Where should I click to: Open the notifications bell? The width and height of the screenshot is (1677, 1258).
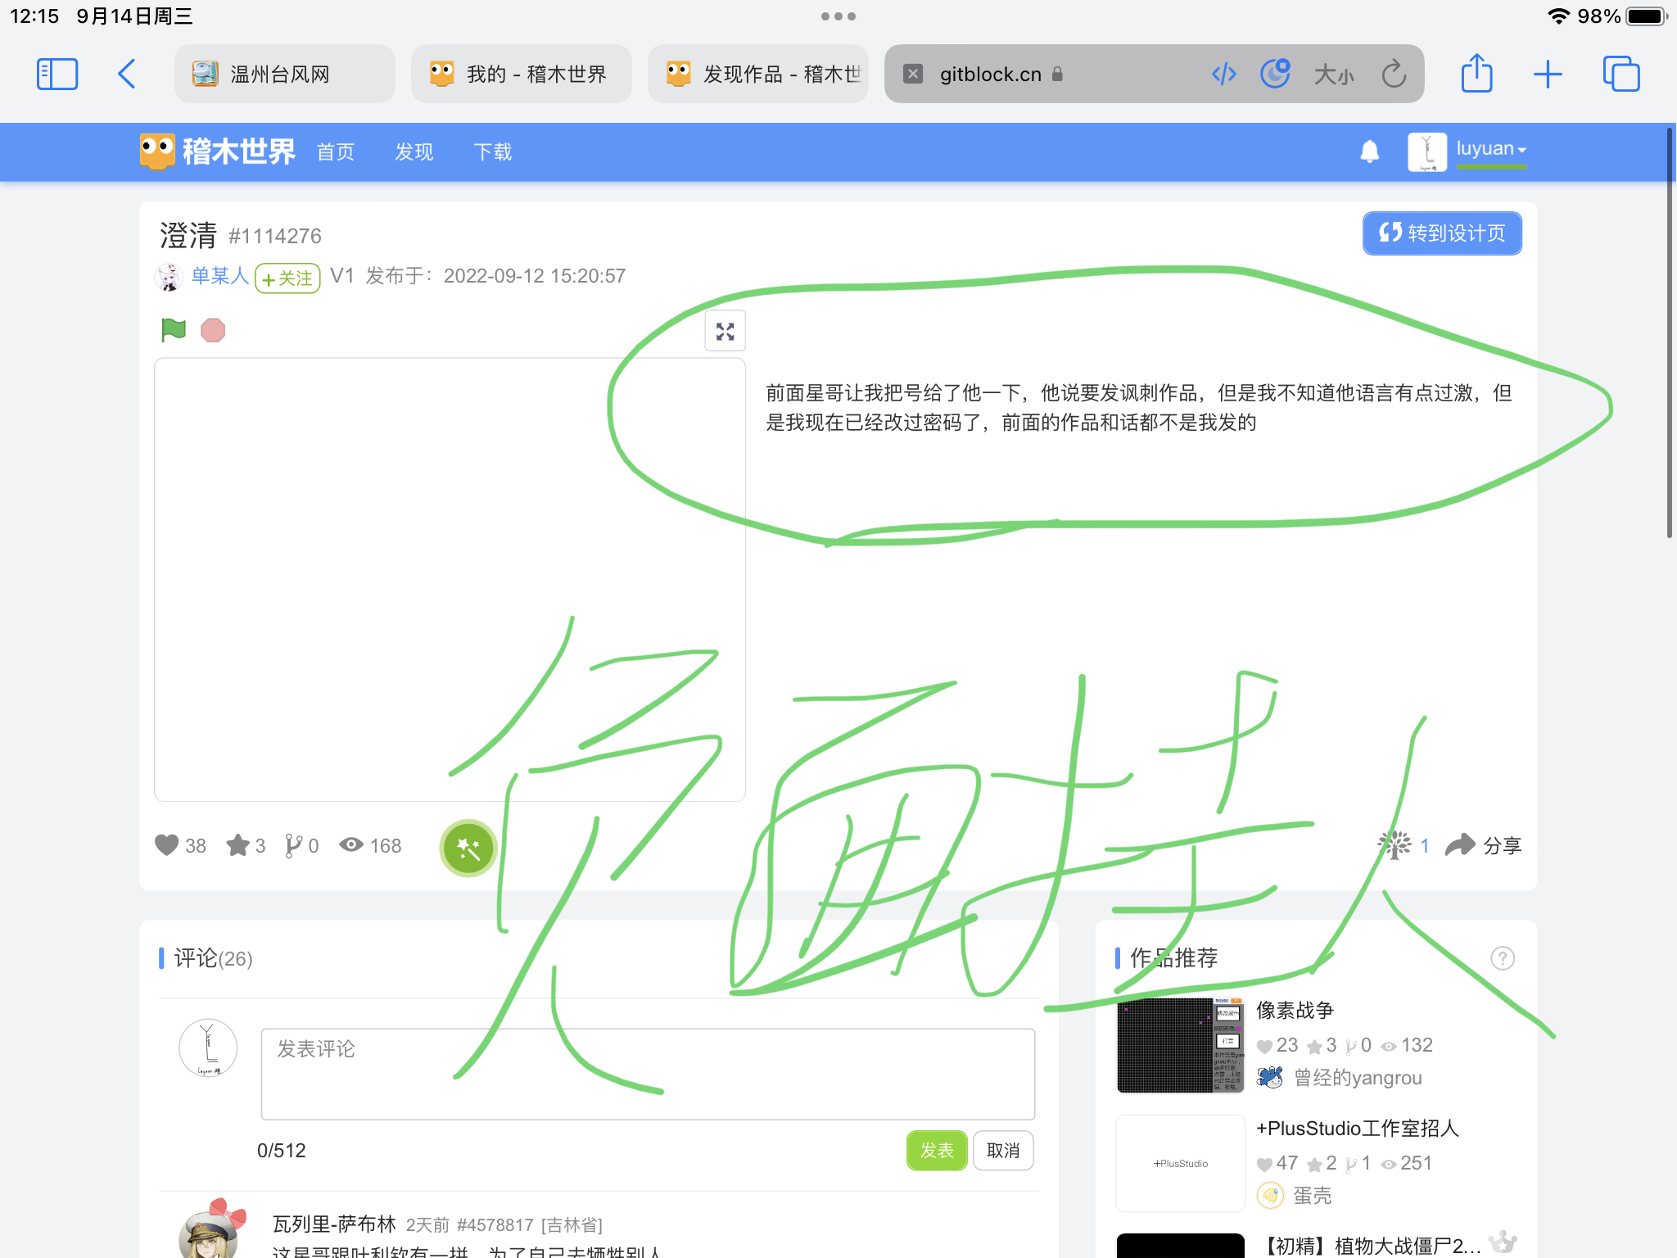click(1369, 151)
